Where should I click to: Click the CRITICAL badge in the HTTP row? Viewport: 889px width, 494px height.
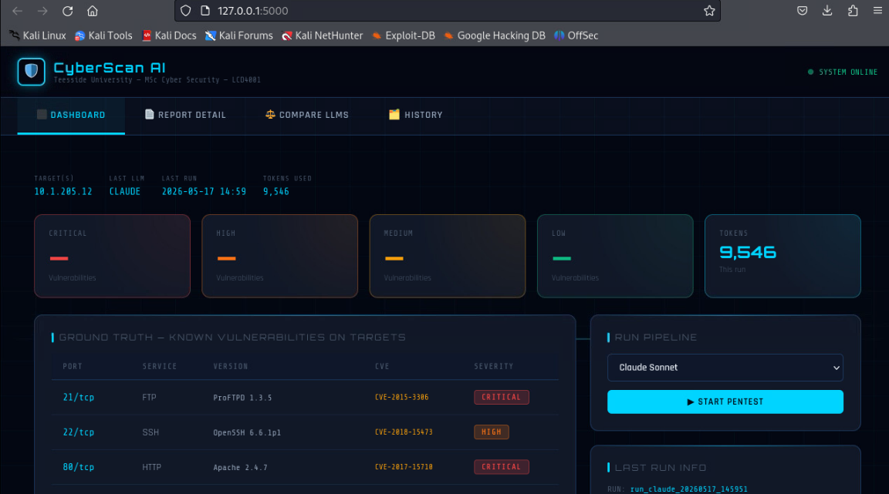pyautogui.click(x=501, y=467)
